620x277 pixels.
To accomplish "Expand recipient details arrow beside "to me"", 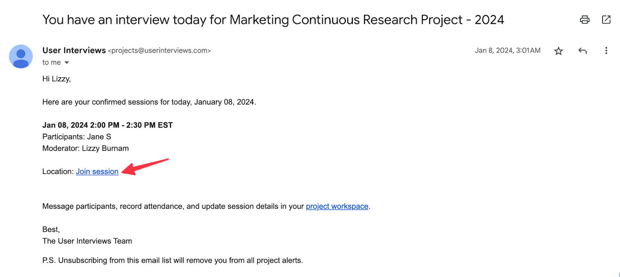I will coord(67,63).
